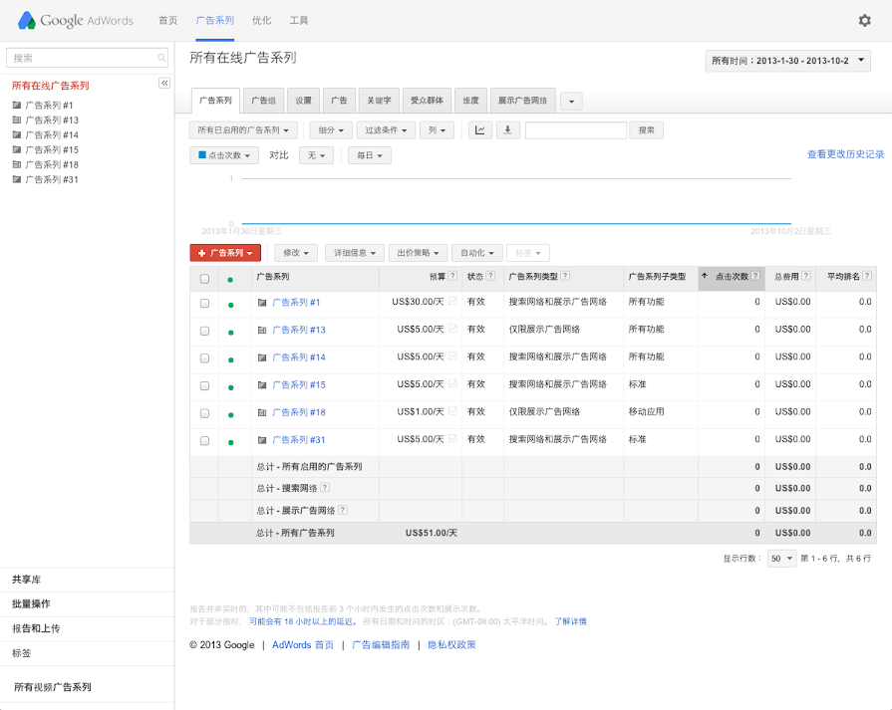Open the rows-per-page 50 dropdown
The height and width of the screenshot is (710, 892).
click(x=781, y=559)
